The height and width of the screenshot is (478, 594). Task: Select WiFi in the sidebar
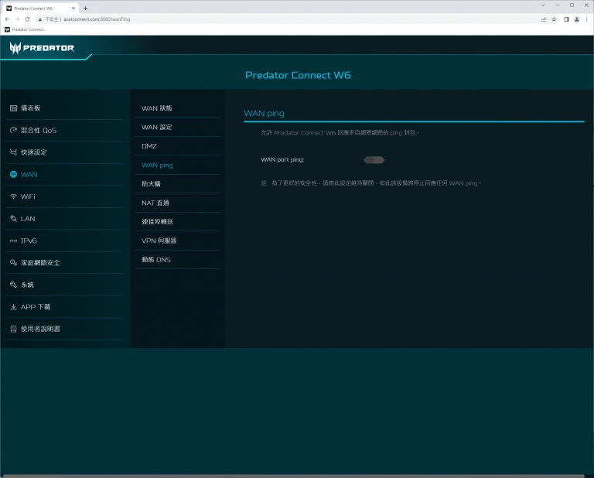(x=28, y=196)
